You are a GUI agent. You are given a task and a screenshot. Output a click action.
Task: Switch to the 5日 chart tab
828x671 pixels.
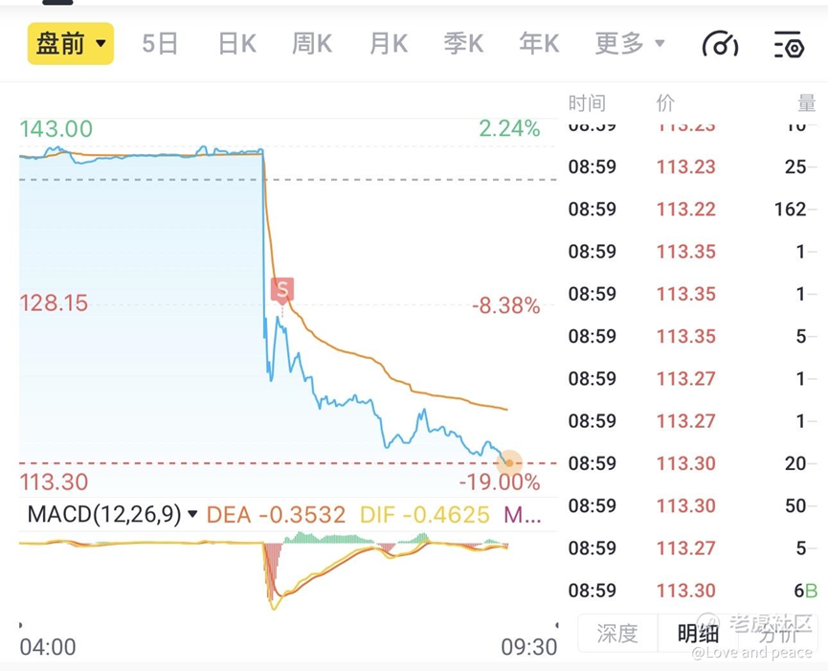coord(160,43)
